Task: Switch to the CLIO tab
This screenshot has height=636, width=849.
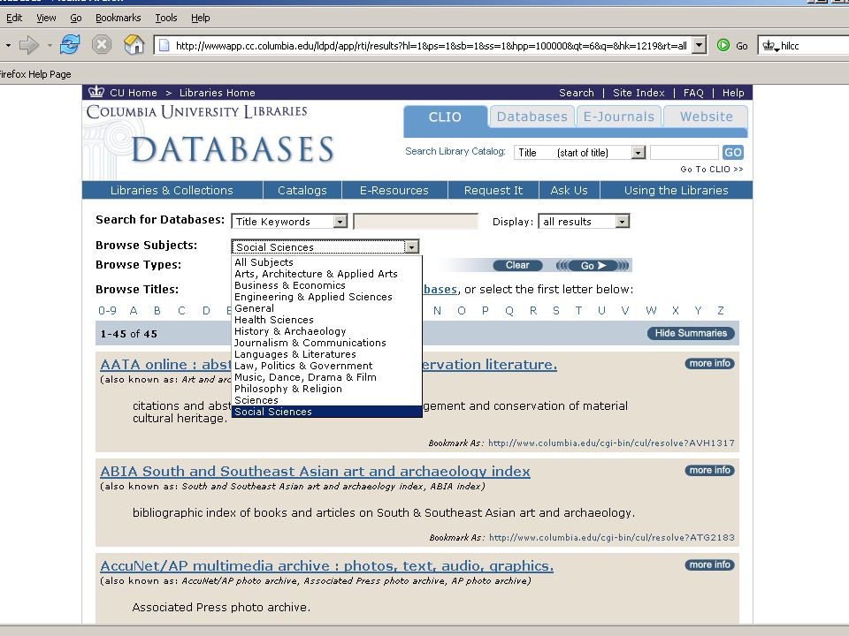Action: pos(445,117)
